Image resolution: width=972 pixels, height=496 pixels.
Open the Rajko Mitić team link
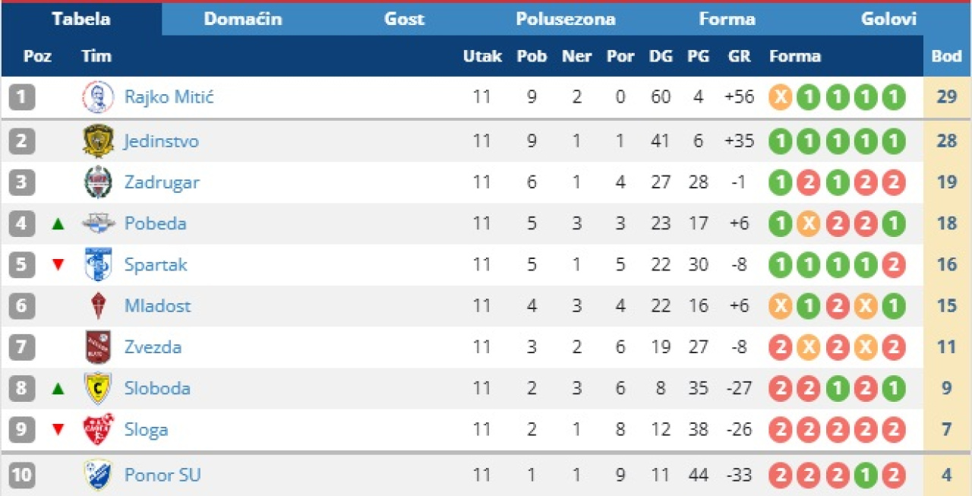169,97
